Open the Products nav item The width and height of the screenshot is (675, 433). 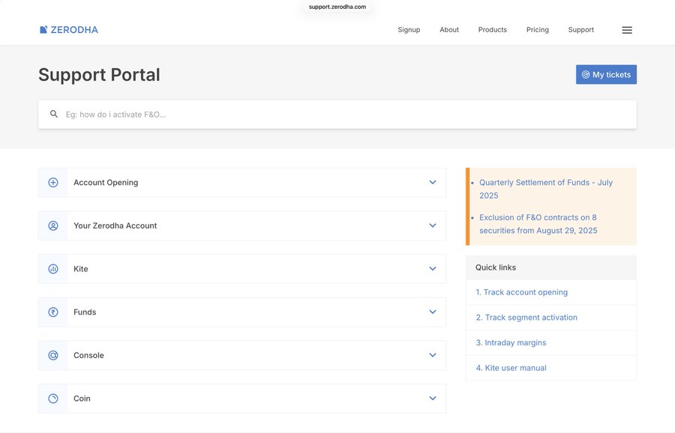click(x=493, y=30)
